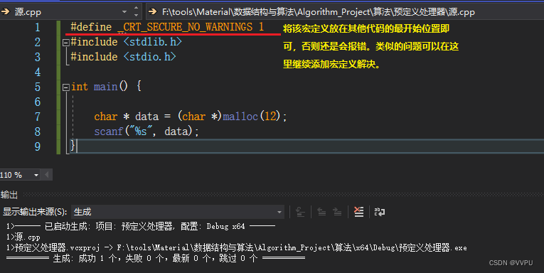Image resolution: width=544 pixels, height=273 pixels.
Task: Collapse the int main() function block
Action: [x=66, y=87]
